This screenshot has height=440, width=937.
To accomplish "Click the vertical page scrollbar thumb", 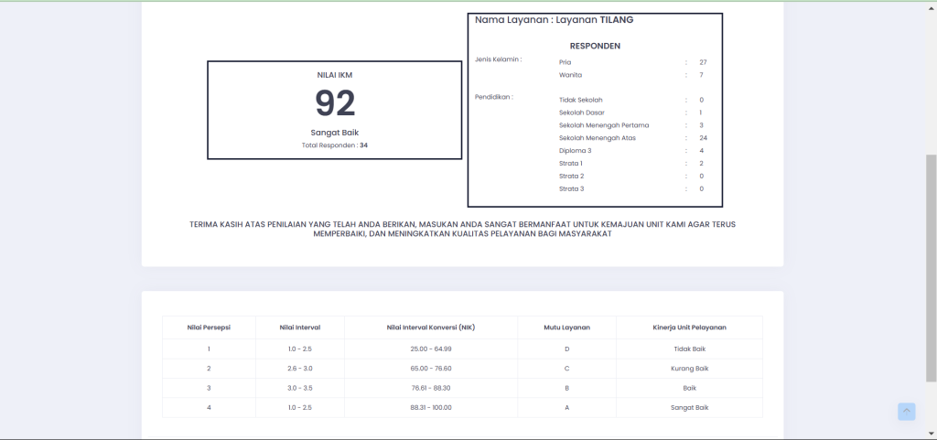I will click(931, 267).
